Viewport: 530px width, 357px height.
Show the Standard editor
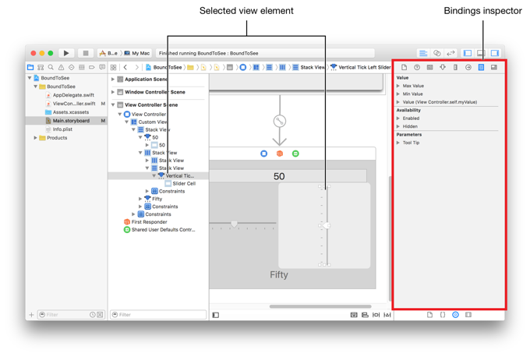[423, 53]
